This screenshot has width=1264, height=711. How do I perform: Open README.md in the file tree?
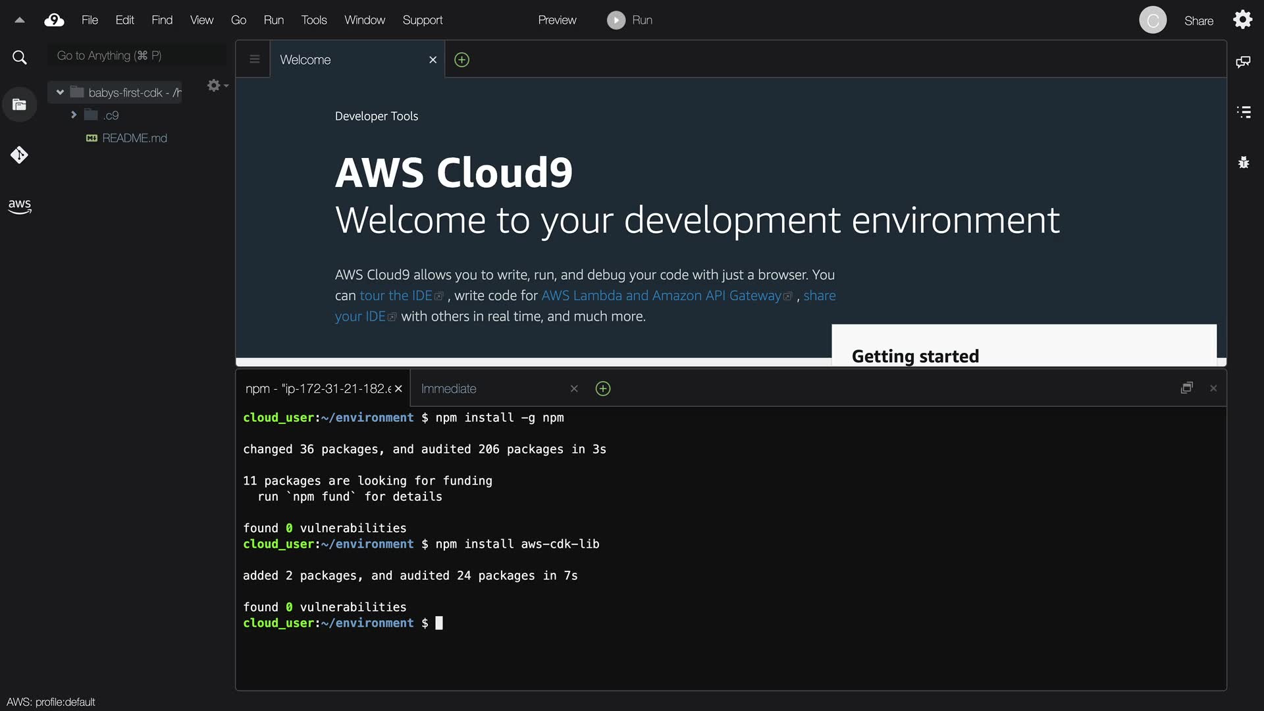coord(134,138)
